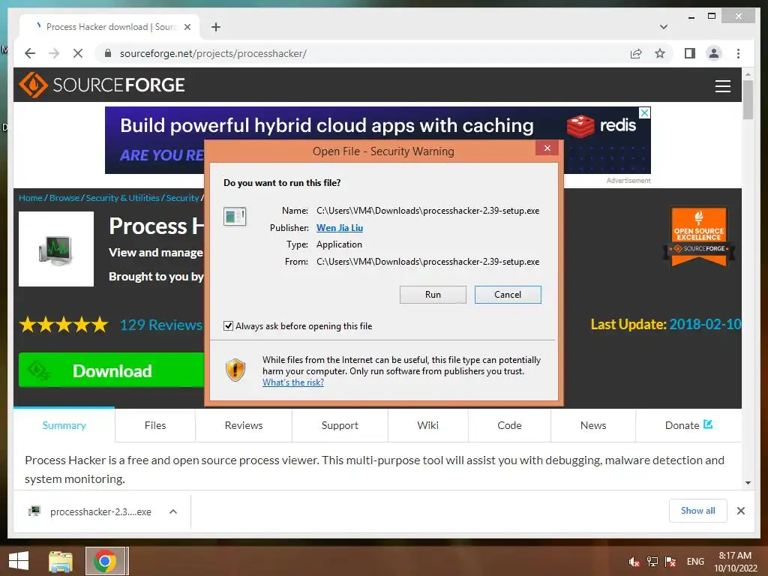This screenshot has height=576, width=768.
Task: Open the Wiki tab
Action: (x=428, y=425)
